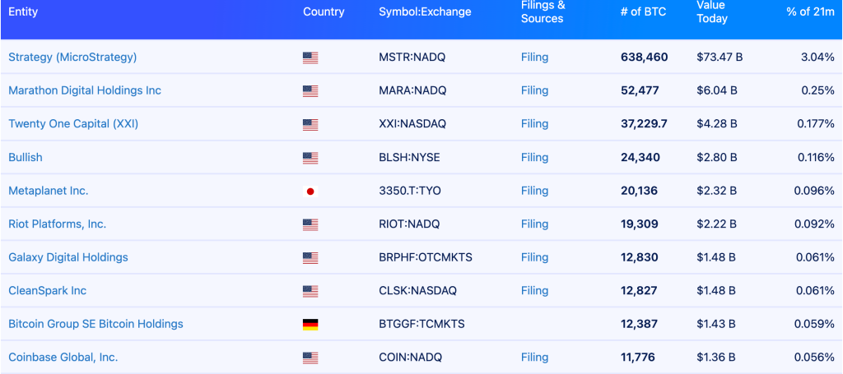Image resolution: width=843 pixels, height=374 pixels.
Task: Click the % of 21m column header
Action: click(x=810, y=12)
